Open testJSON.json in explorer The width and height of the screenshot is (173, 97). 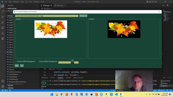click(14, 74)
